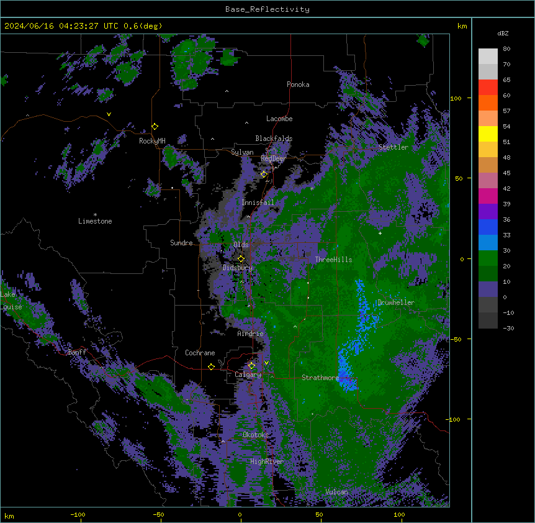
Task: Click the yellow station marker below Olds
Action: (241, 258)
